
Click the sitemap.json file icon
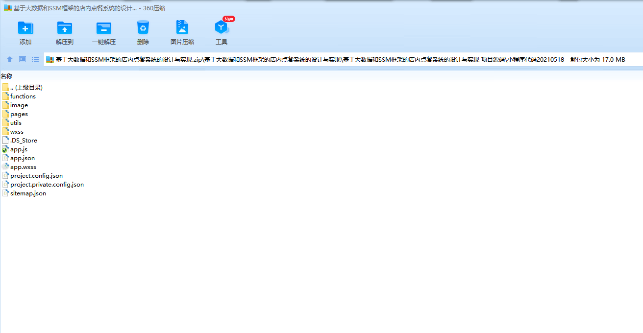click(5, 193)
